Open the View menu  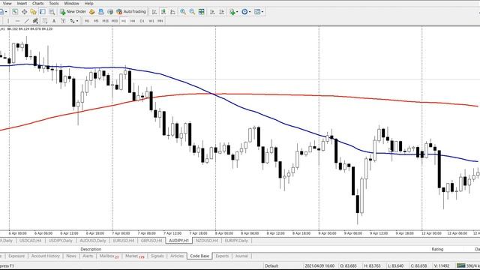[x=7, y=3]
